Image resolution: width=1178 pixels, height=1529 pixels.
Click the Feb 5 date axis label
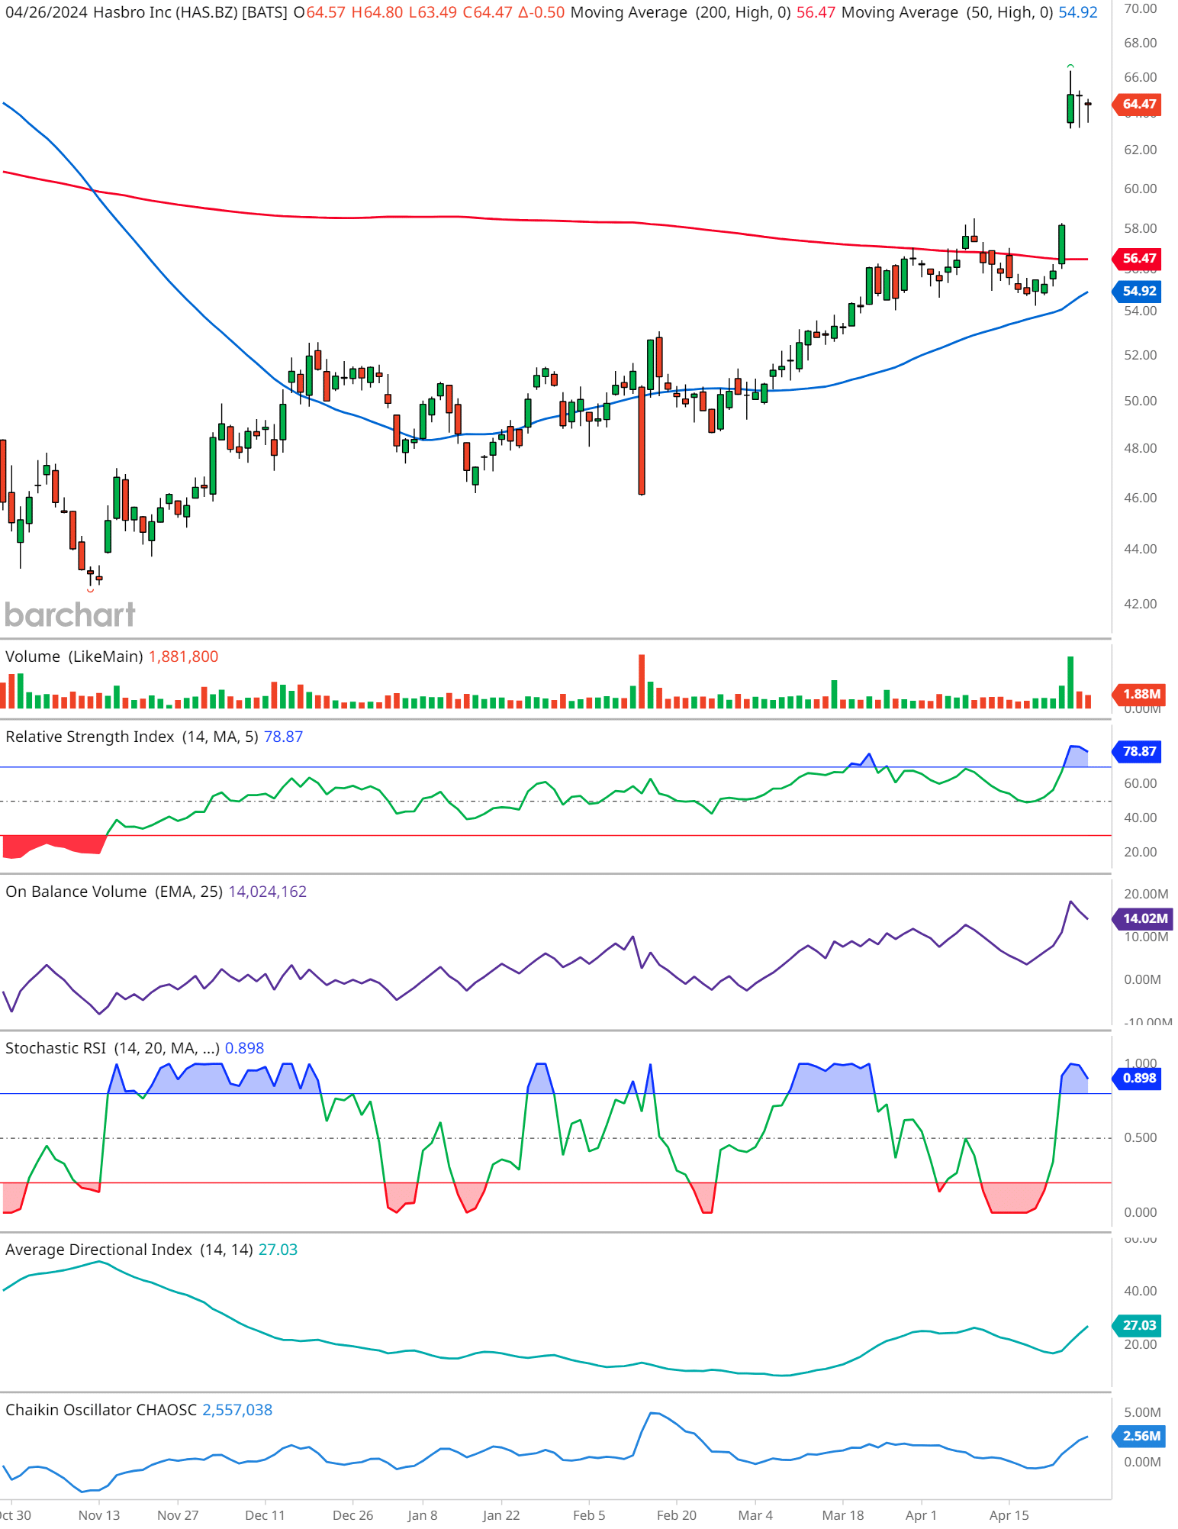(589, 1515)
